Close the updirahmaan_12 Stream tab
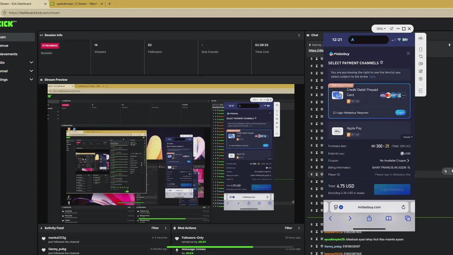This screenshot has width=453, height=255. 102,4
